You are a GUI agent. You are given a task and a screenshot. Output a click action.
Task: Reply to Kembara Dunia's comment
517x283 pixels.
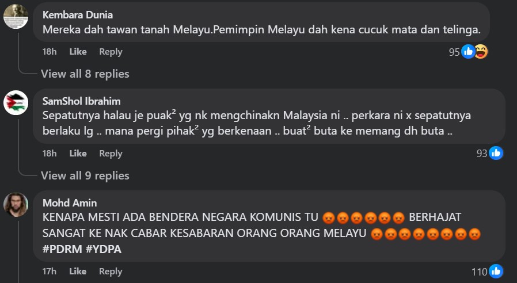[111, 52]
